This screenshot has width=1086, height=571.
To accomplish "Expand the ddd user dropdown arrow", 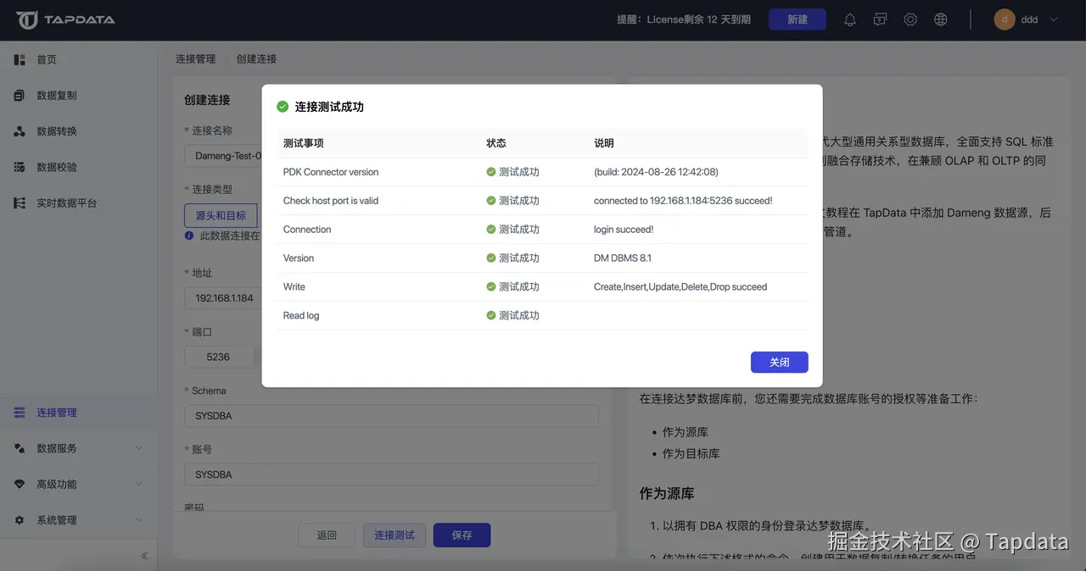I will tap(1054, 19).
